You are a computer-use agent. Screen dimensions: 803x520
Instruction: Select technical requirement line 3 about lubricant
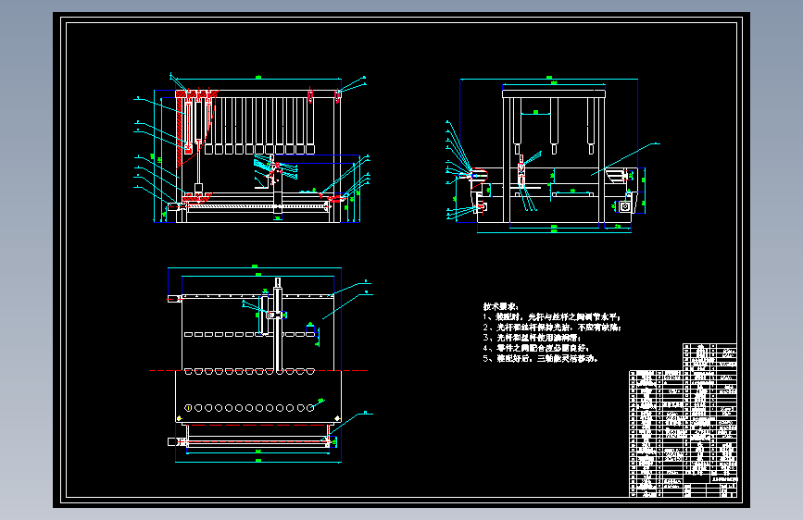(532, 338)
